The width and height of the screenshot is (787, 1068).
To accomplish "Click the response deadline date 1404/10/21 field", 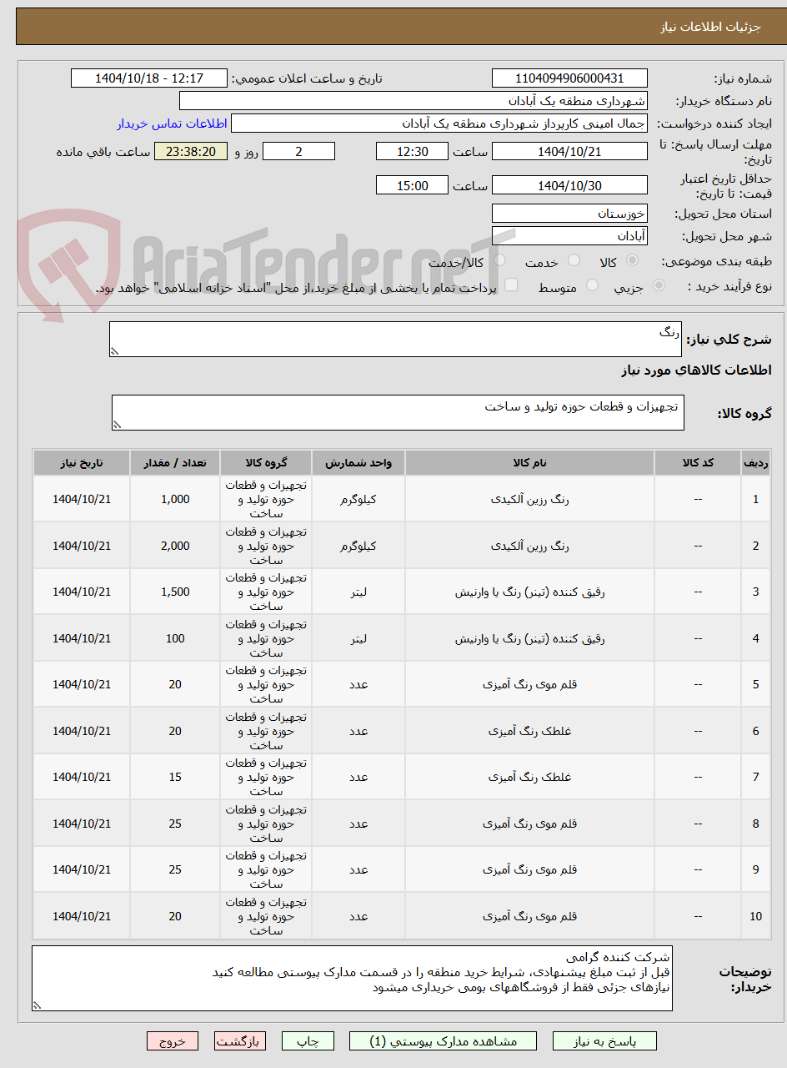I will pos(569,151).
